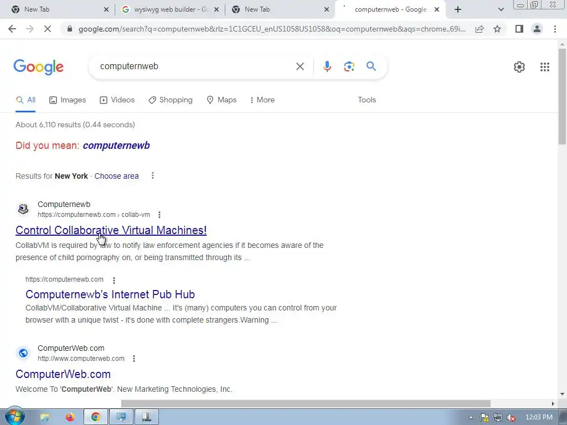Clear the search box text
The width and height of the screenshot is (567, 425).
pyautogui.click(x=300, y=66)
